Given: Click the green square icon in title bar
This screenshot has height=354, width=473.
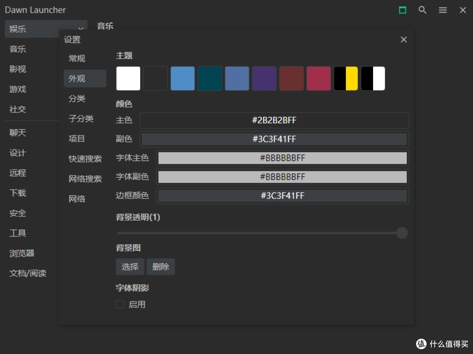Looking at the screenshot, I should 402,10.
